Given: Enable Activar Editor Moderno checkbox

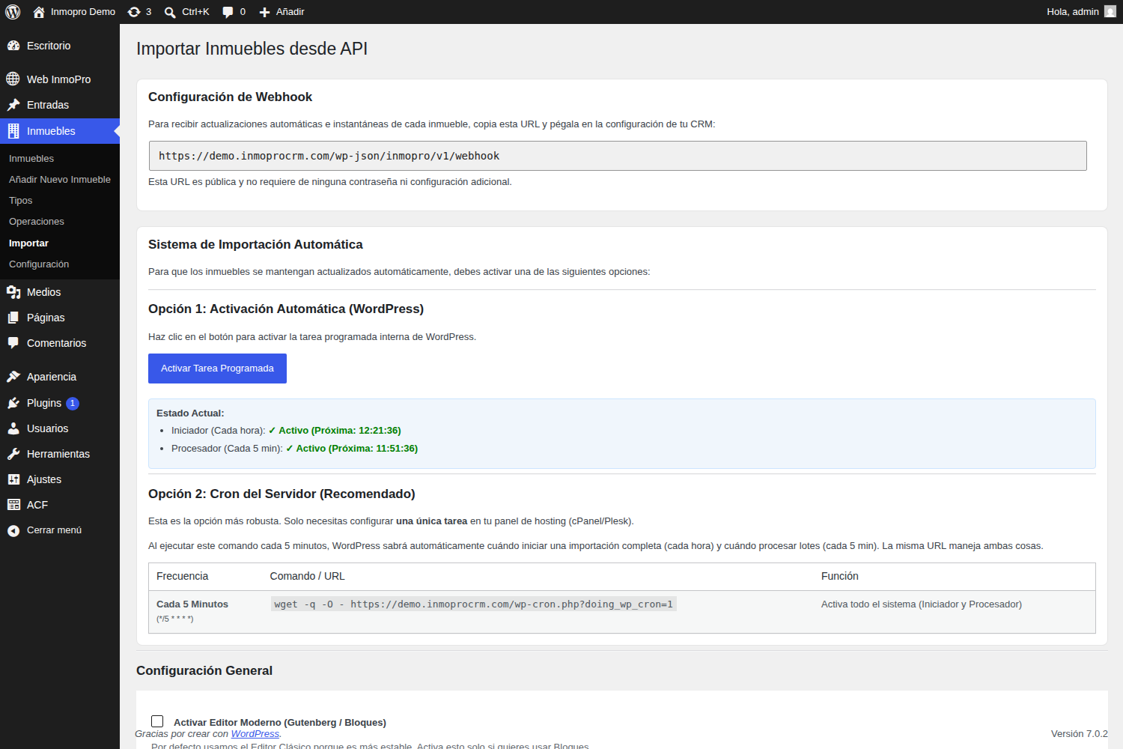Looking at the screenshot, I should [157, 721].
